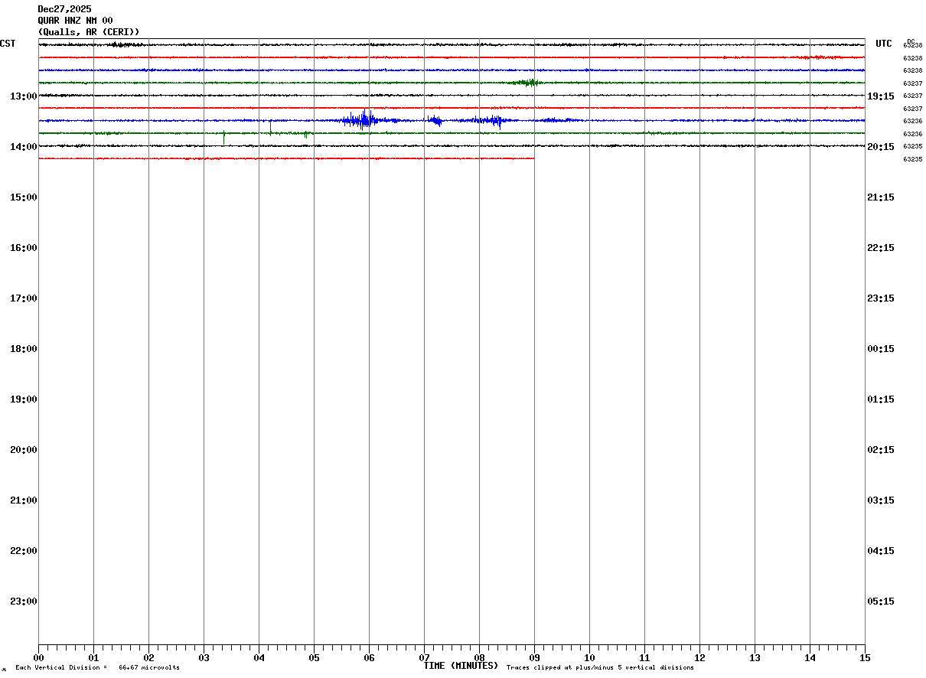Click the 02:15 UTC time label
Screen dimensions: 926x678
coord(881,450)
